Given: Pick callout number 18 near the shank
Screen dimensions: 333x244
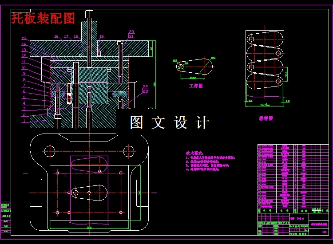Looking at the screenshot, I should tap(76, 36).
